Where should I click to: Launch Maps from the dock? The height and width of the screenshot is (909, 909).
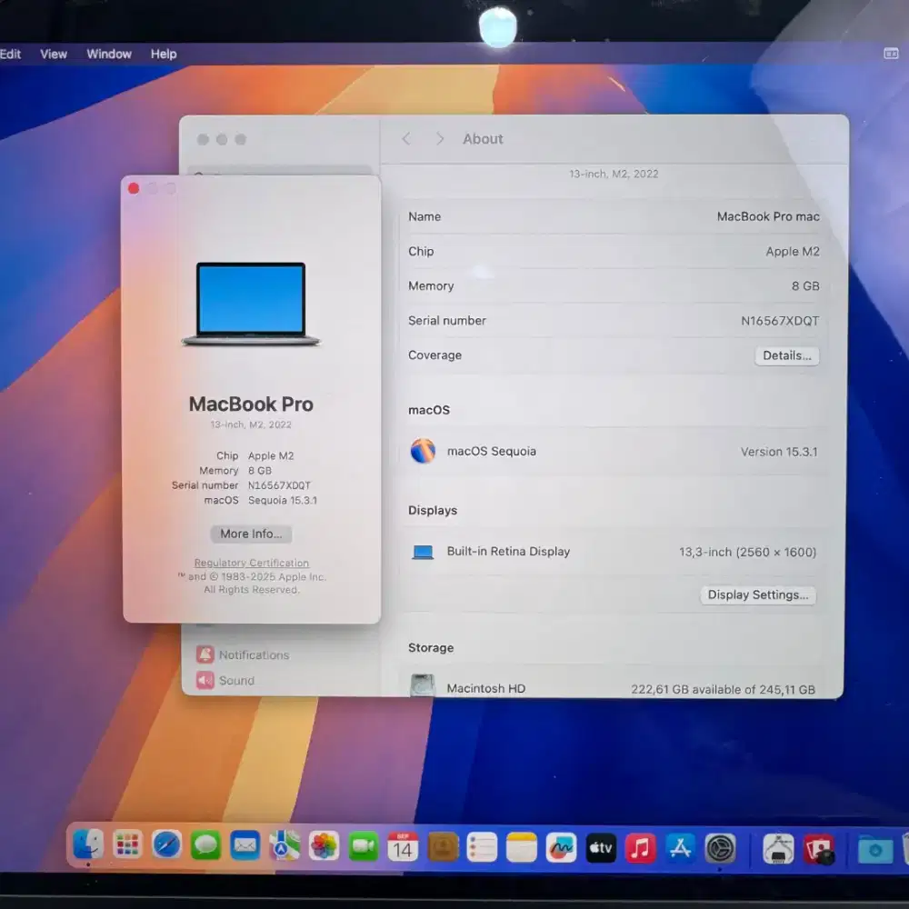coord(285,846)
